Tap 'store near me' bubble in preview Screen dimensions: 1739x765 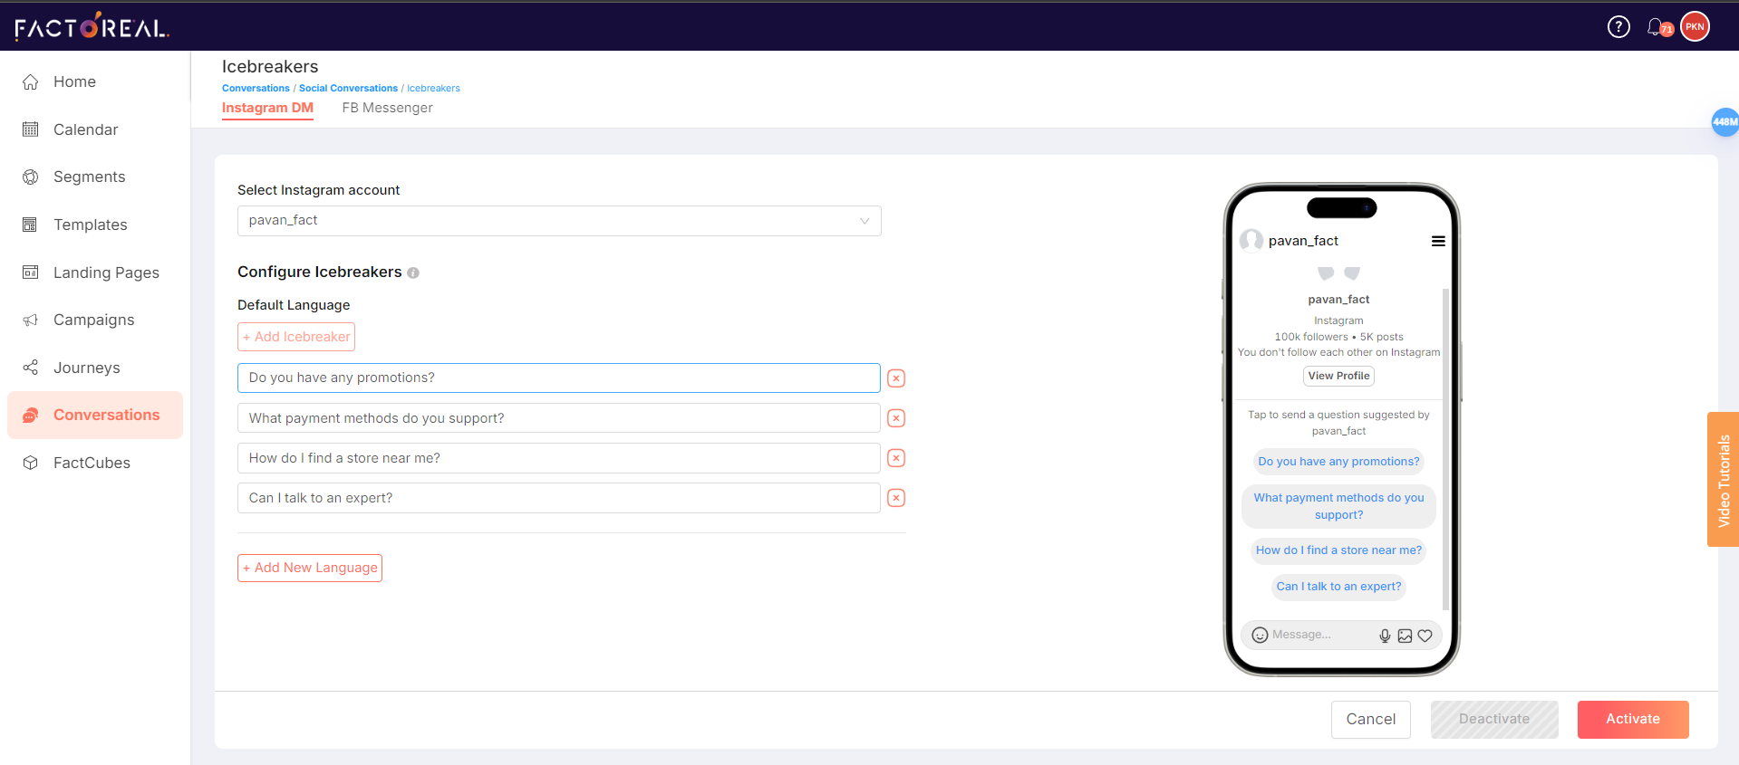tap(1338, 550)
